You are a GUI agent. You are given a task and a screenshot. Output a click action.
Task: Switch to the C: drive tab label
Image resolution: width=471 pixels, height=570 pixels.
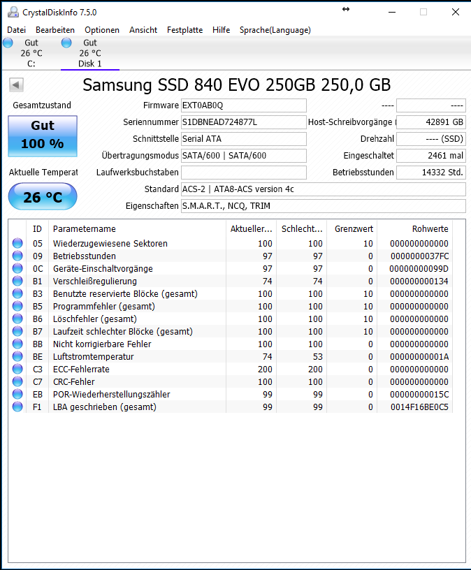click(x=31, y=64)
